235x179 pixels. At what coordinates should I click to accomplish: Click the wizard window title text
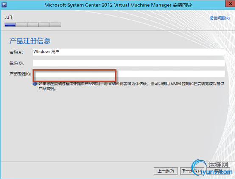point(118,5)
